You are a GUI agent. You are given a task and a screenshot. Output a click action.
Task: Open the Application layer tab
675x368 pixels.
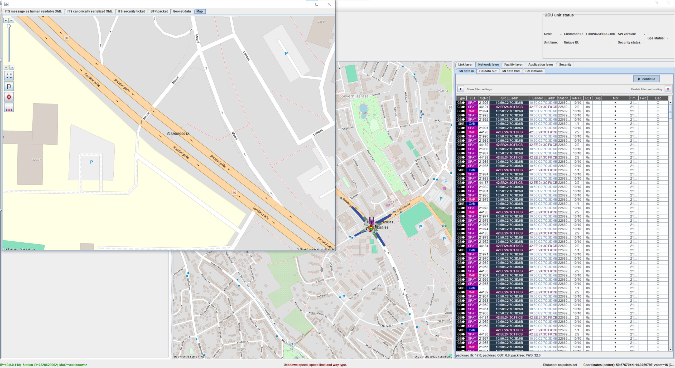541,64
